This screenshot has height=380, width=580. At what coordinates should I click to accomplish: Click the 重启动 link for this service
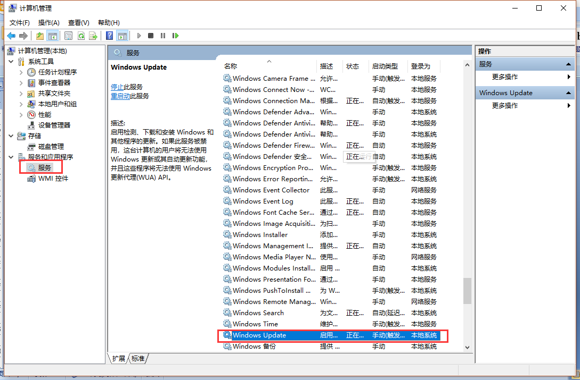120,96
